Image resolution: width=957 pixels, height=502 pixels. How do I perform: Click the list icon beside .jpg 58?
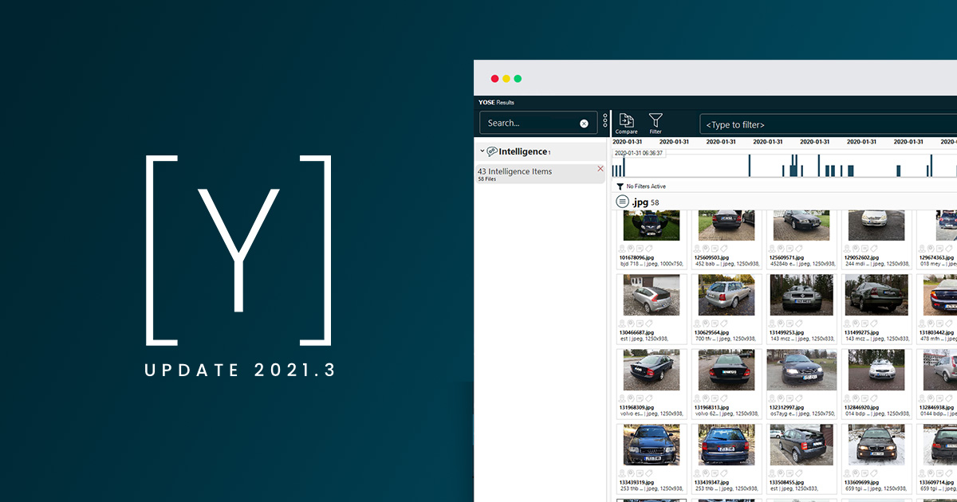(622, 202)
